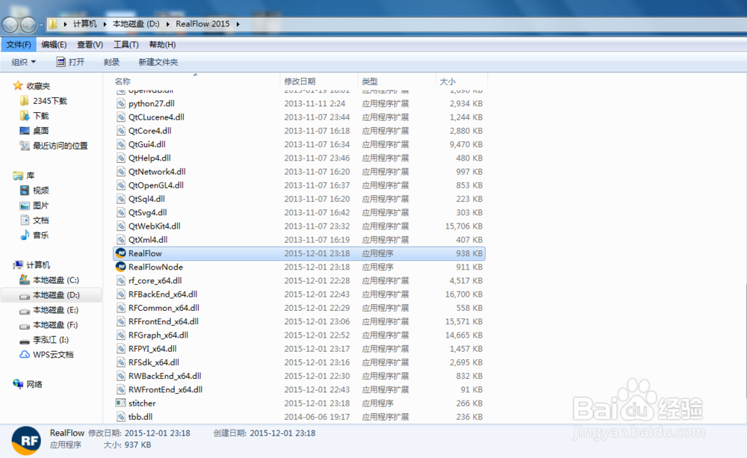Image resolution: width=747 pixels, height=458 pixels.
Task: Select the QtOpenGL4.dll file name
Action: click(x=156, y=185)
